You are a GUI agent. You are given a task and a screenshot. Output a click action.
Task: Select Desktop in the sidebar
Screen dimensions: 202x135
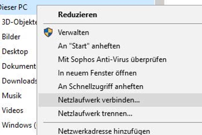(15, 52)
